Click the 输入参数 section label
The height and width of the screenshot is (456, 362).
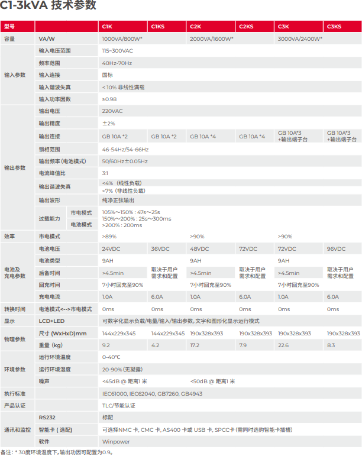coord(15,75)
